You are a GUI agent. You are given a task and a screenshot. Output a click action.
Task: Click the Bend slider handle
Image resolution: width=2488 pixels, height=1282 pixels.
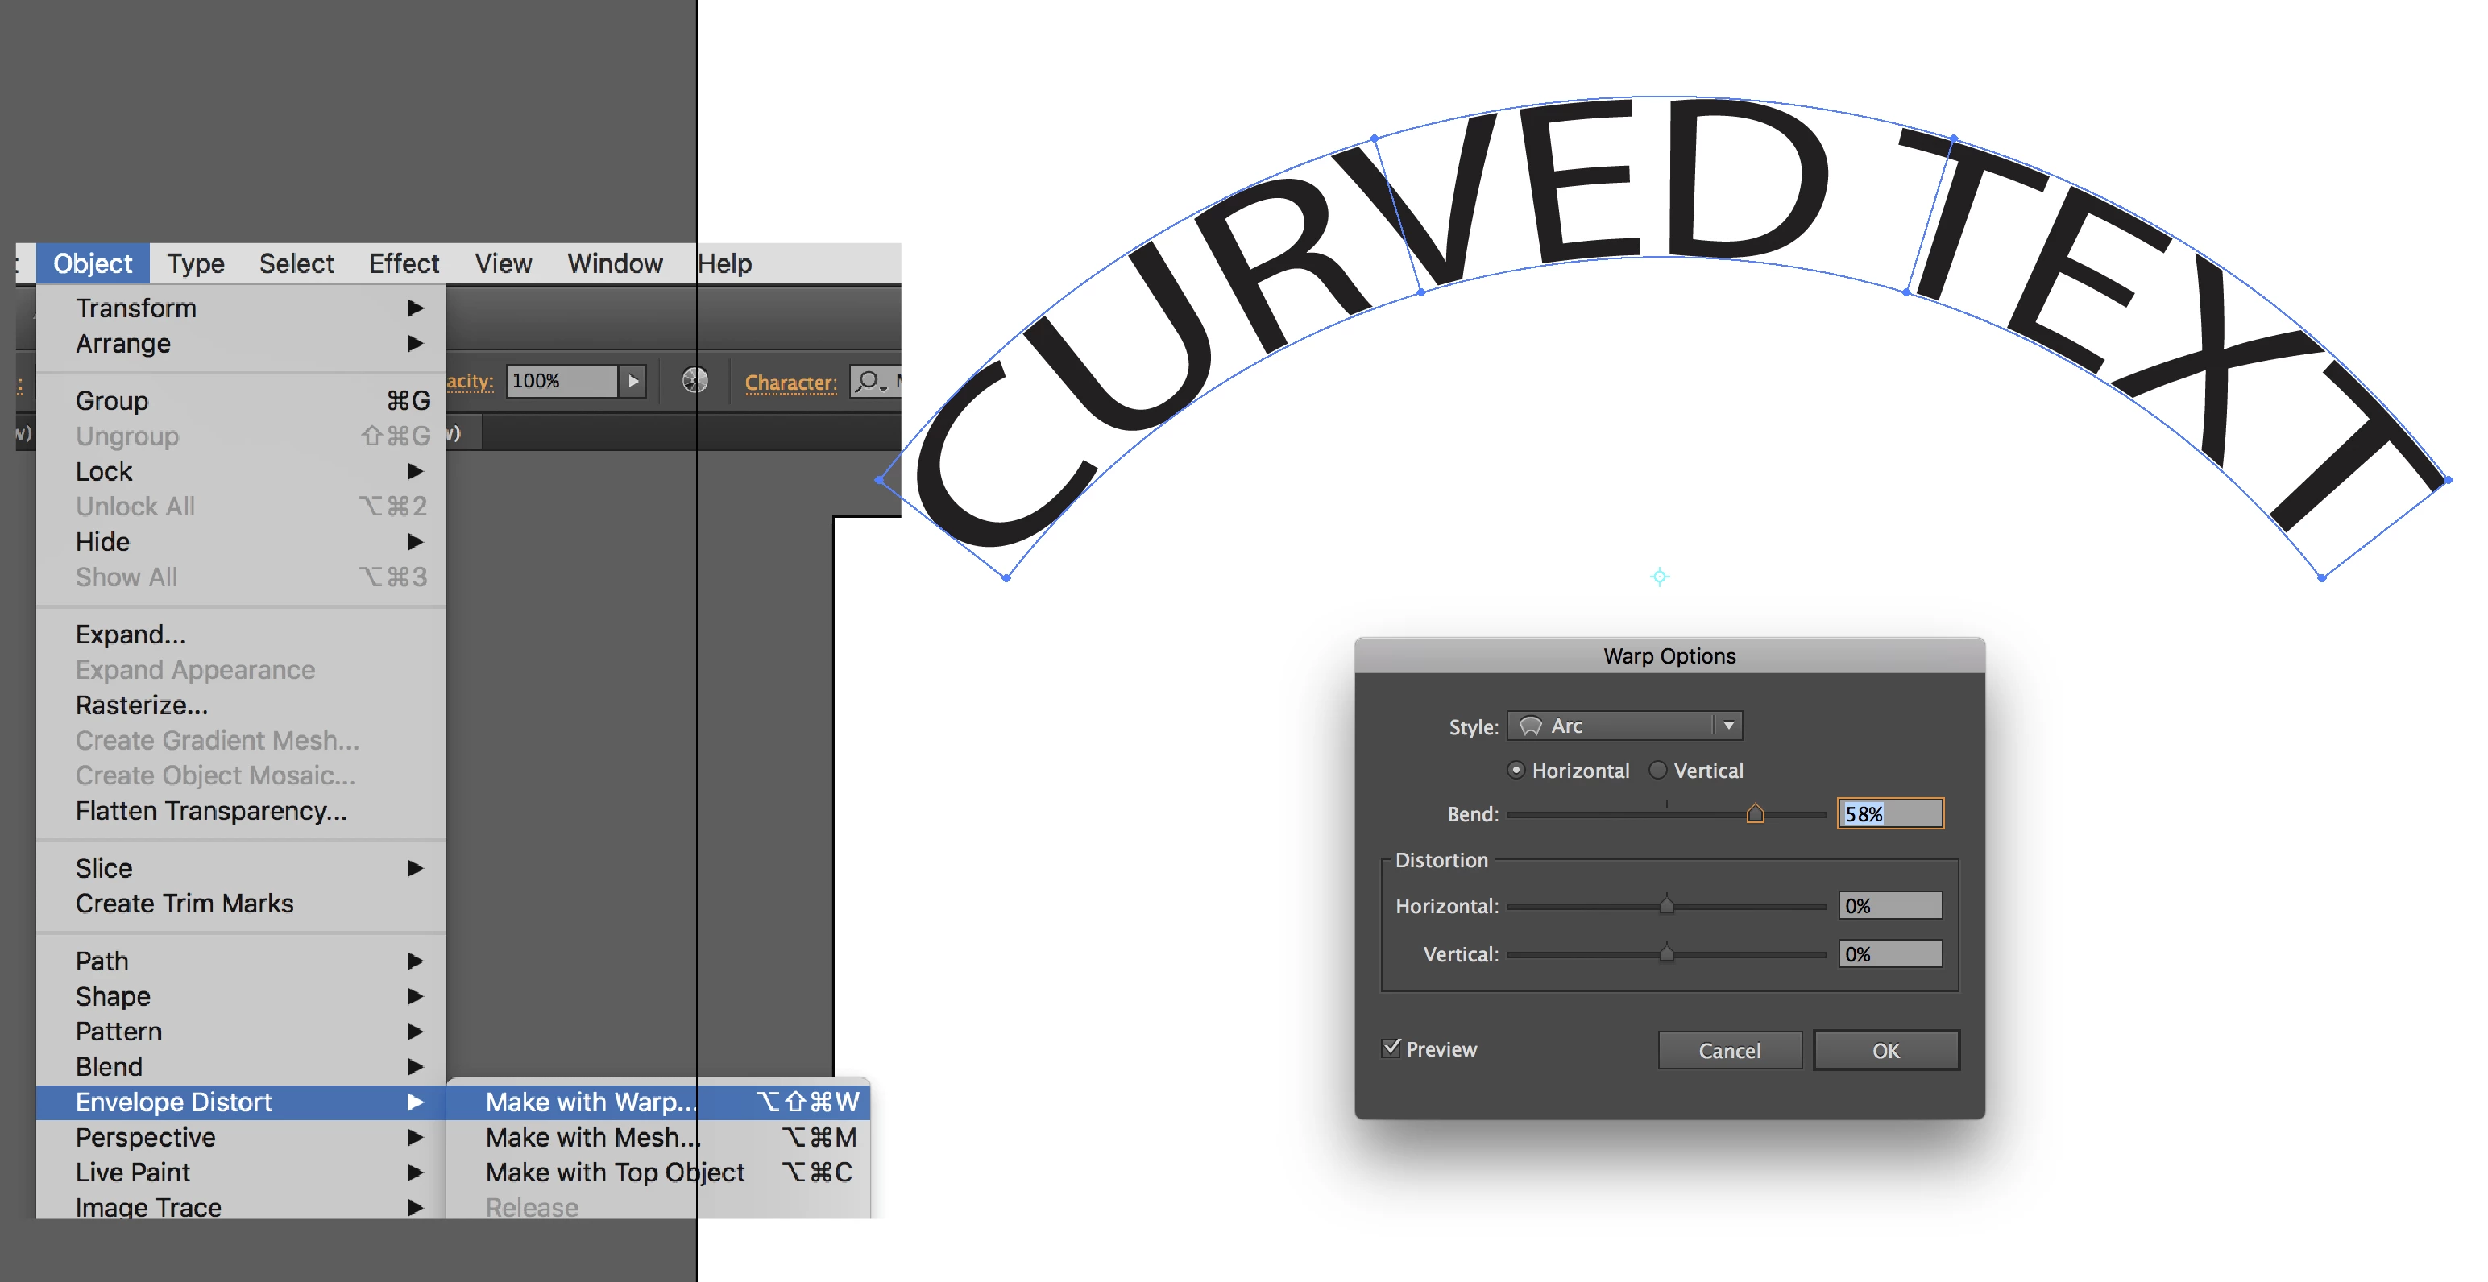1755,814
